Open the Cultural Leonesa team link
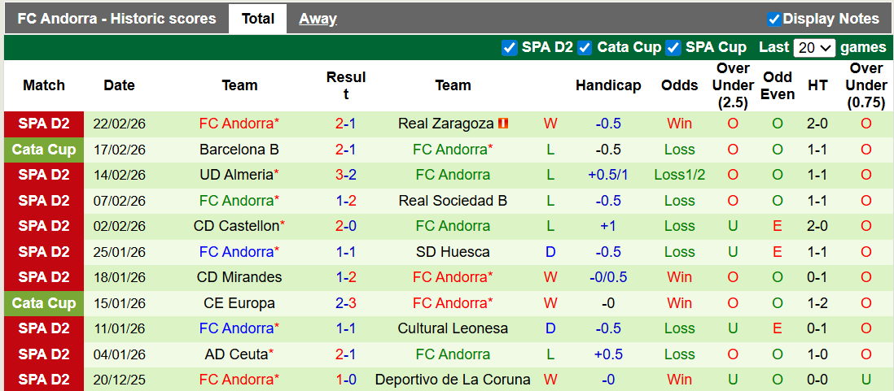This screenshot has height=391, width=894. 453,328
